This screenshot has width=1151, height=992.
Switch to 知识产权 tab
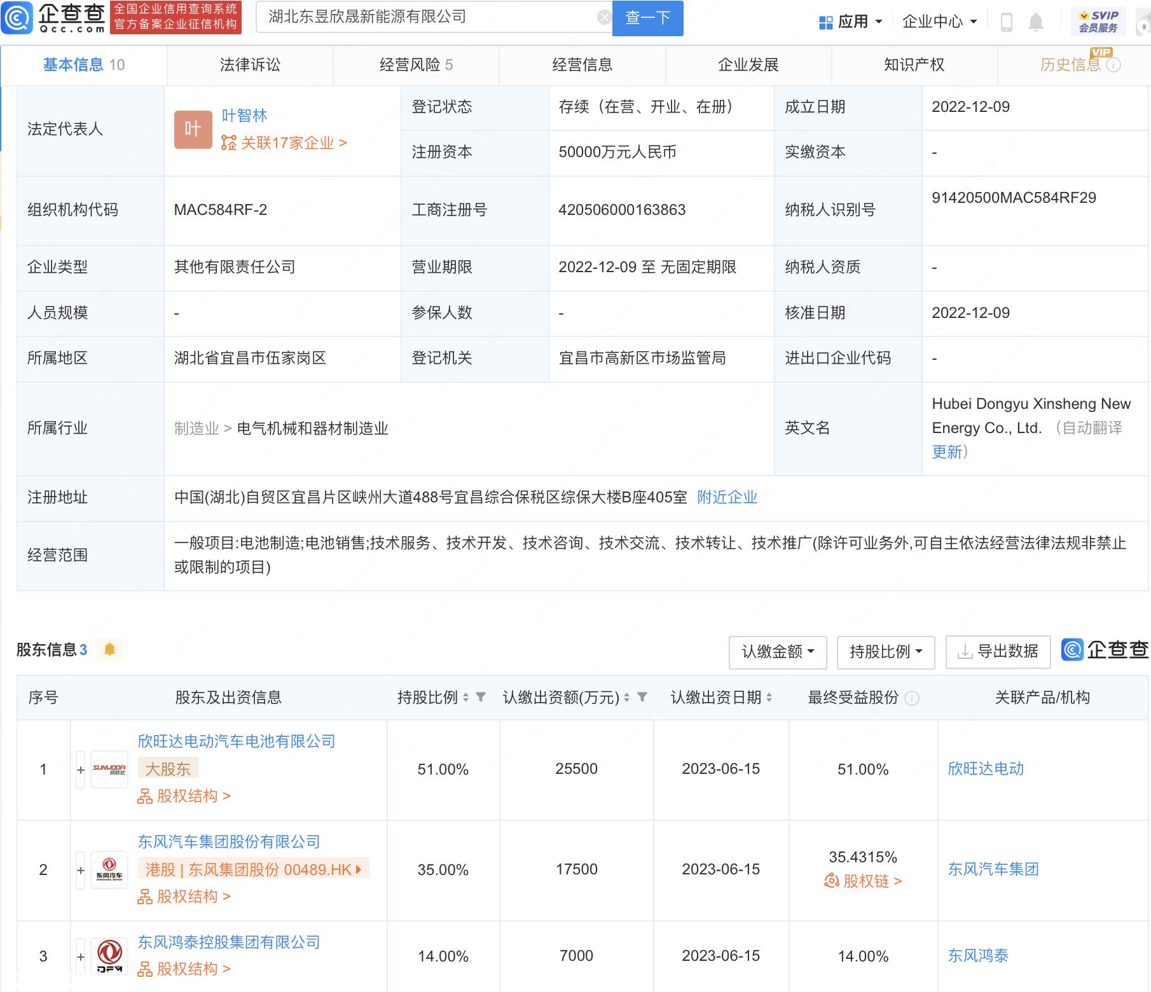pyautogui.click(x=914, y=65)
